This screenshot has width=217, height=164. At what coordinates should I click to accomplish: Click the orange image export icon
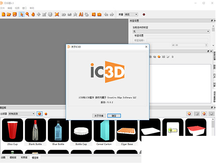point(94,14)
